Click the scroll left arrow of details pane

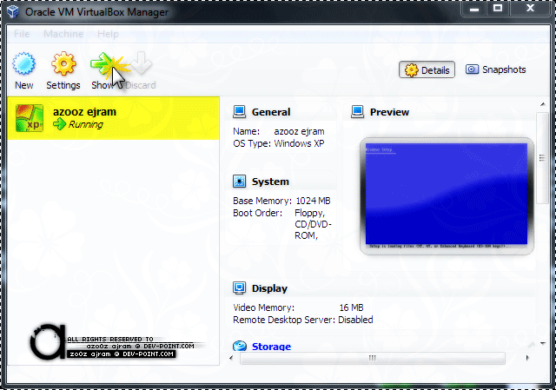pos(232,358)
